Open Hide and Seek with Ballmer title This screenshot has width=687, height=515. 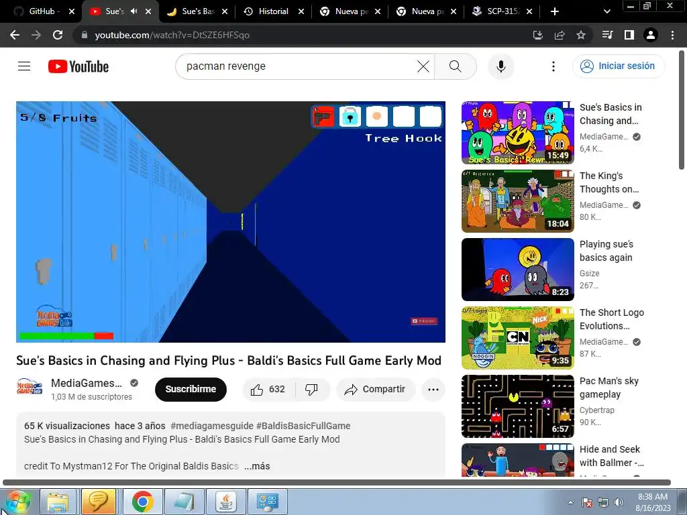coord(612,456)
